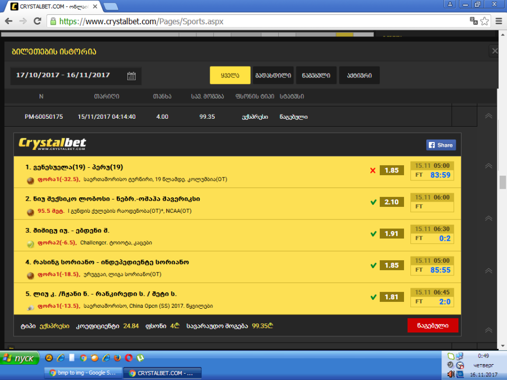Click Chrome user profile button

tap(450, 4)
